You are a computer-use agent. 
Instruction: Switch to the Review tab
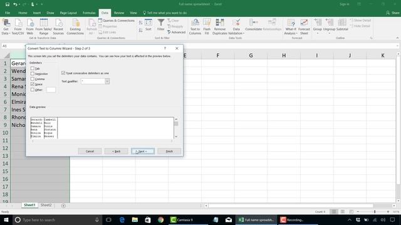pos(119,12)
